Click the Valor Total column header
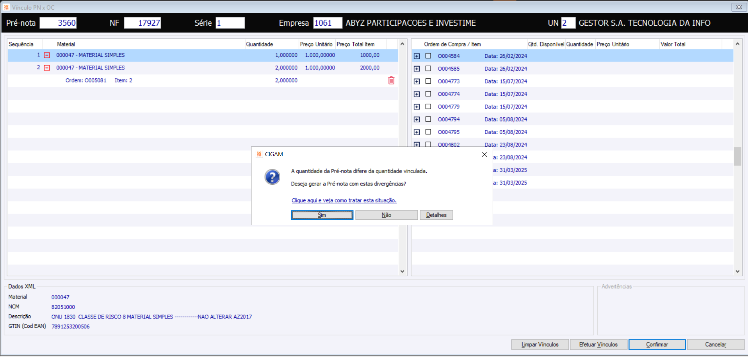Screen dimensions: 748x357 690,44
